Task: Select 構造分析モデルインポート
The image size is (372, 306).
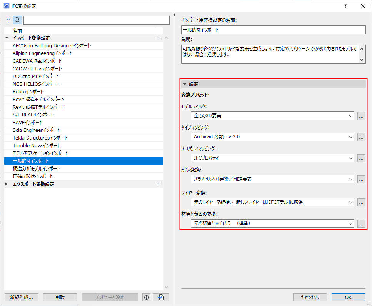Action: point(83,168)
